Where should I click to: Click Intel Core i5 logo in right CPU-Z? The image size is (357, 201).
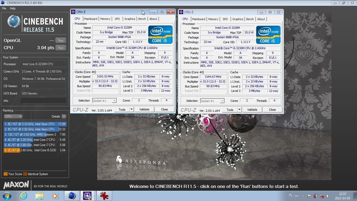click(x=268, y=35)
